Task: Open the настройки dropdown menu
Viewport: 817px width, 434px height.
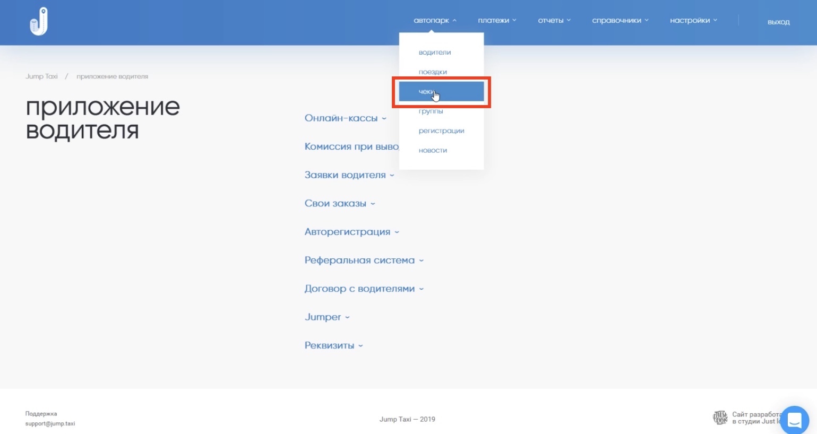Action: 693,21
